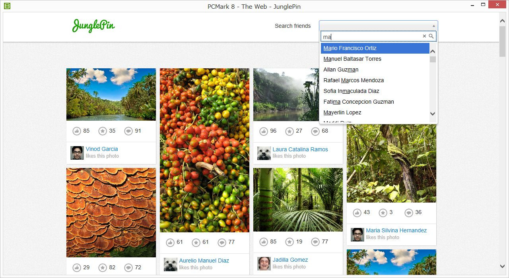Like the palm river photo with 85 likes

77,131
